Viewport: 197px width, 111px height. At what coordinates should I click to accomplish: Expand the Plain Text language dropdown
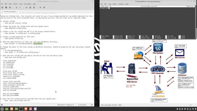pyautogui.click(x=61, y=105)
